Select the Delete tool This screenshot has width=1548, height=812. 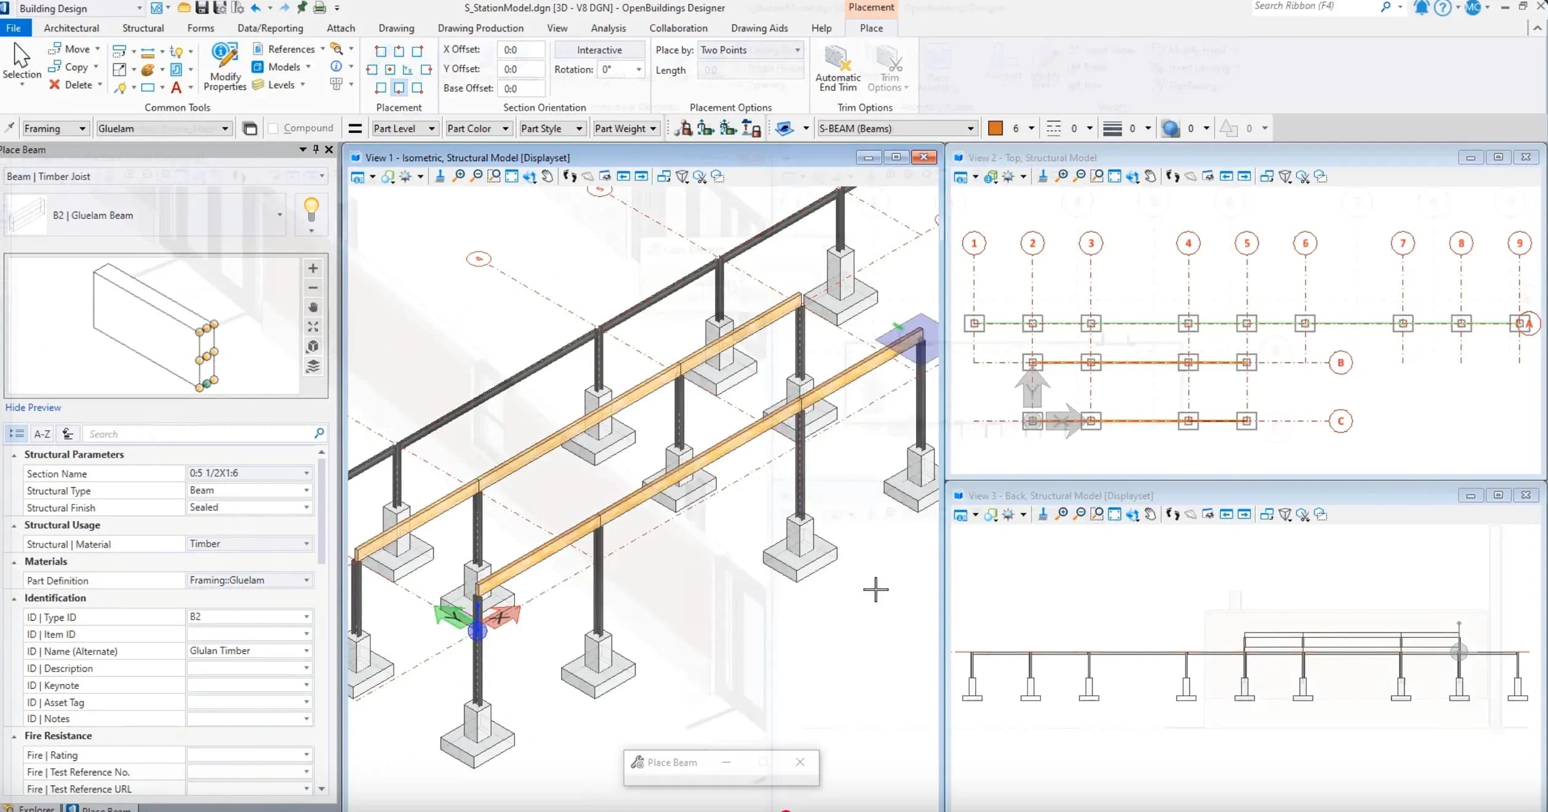73,85
